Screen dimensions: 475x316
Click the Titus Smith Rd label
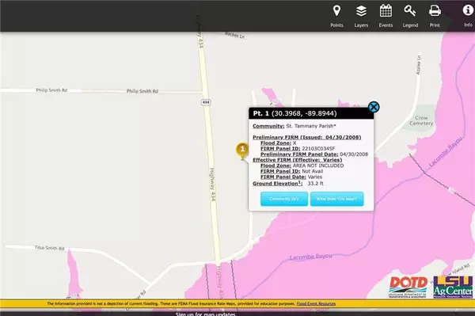coord(49,248)
